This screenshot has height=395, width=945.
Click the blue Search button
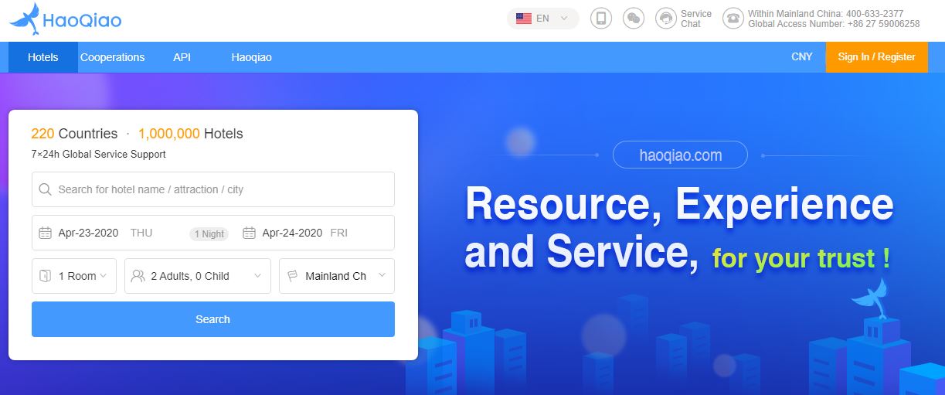213,319
